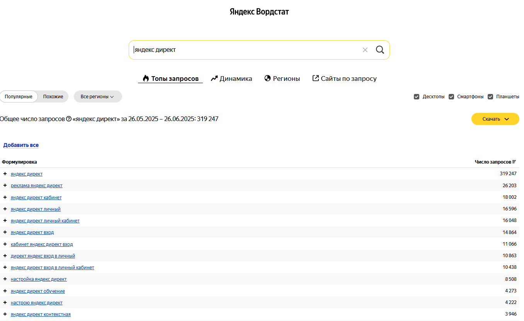
Task: Click the value 14 864
Action: pos(509,232)
